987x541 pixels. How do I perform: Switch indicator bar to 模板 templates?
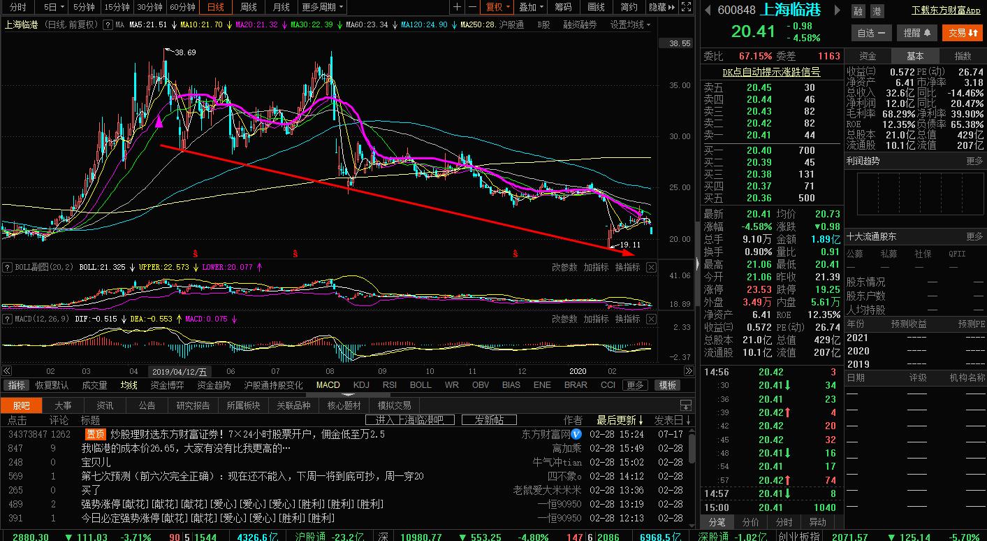667,384
